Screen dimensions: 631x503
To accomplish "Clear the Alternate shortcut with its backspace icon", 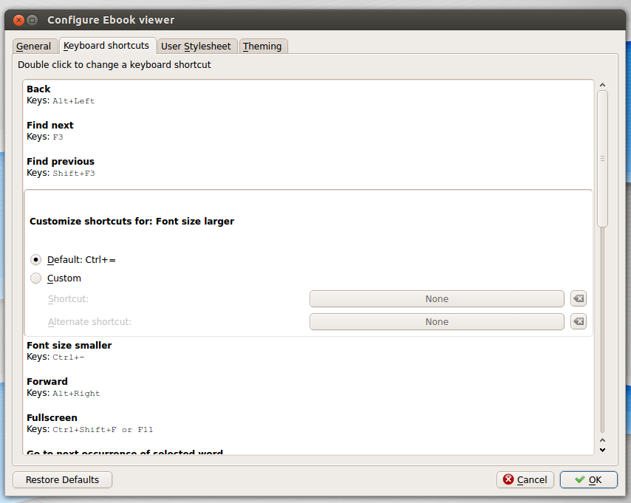I will tap(579, 322).
